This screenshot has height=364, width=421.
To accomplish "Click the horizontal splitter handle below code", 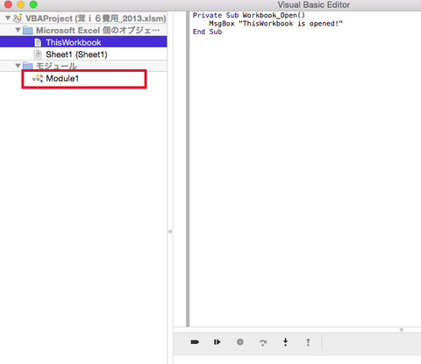I will [402, 330].
